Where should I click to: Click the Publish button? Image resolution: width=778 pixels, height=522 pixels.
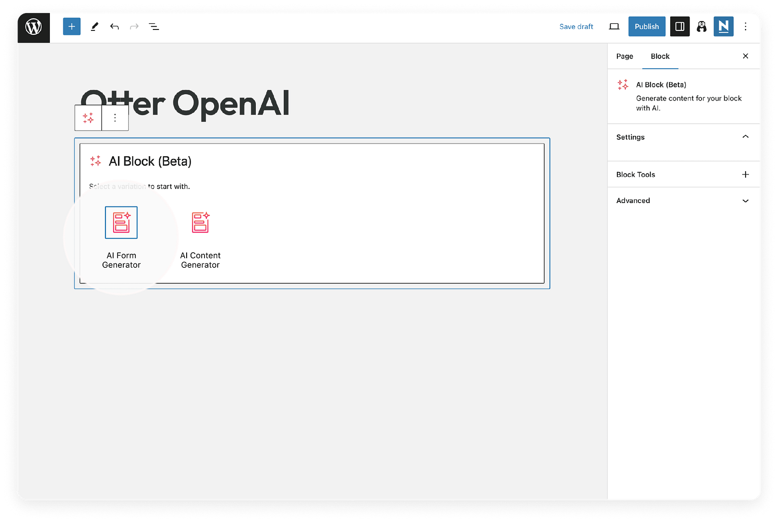click(x=646, y=27)
